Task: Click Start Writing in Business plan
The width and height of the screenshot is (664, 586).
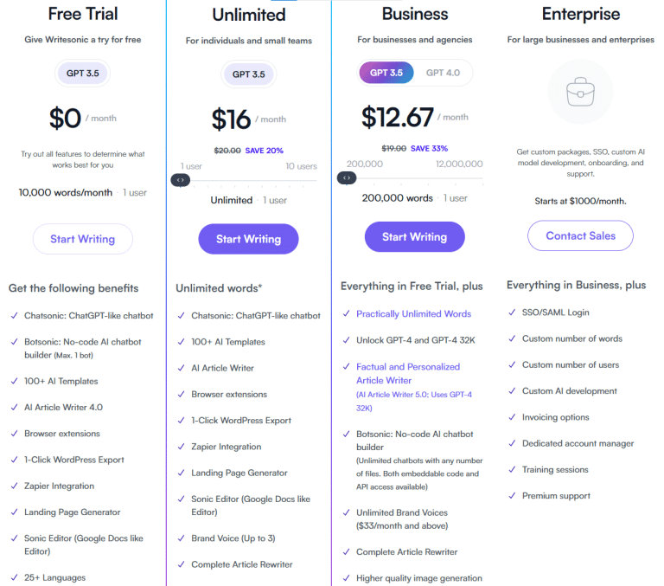Action: (415, 237)
